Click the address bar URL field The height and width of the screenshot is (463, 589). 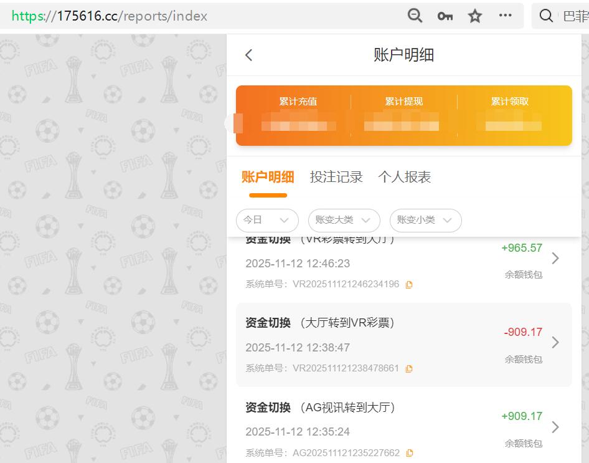coord(187,16)
